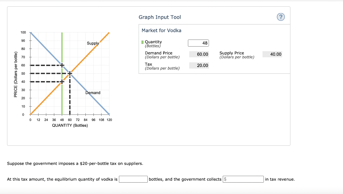Click the crosshair at the 50-dollar intersection
The image size is (343, 194).
pos(69,73)
